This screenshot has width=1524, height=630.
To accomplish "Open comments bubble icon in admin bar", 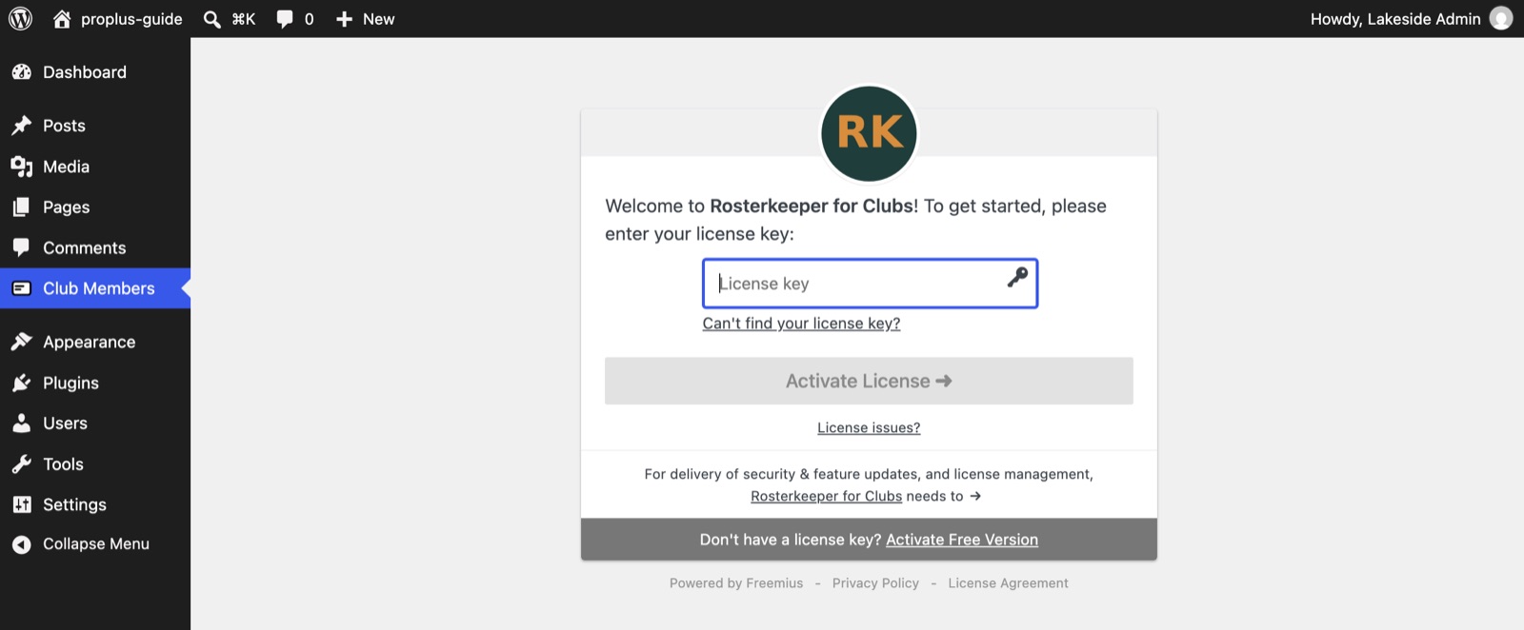I will (x=285, y=19).
